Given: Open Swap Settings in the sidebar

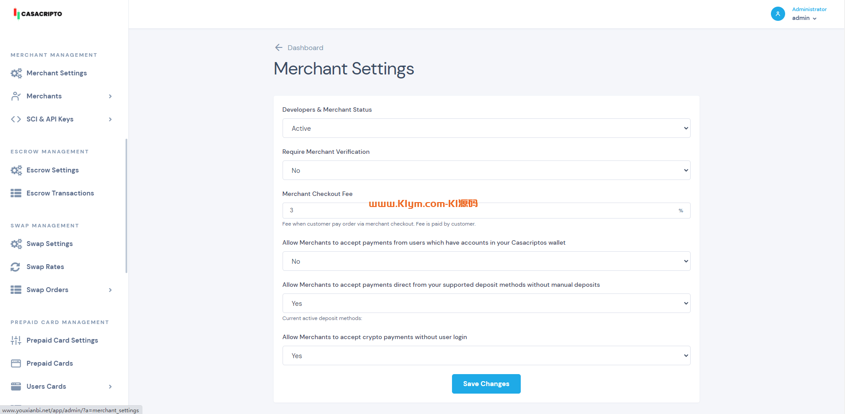Looking at the screenshot, I should pyautogui.click(x=49, y=244).
